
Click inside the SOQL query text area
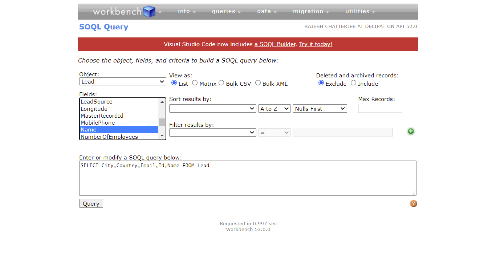coord(248,178)
